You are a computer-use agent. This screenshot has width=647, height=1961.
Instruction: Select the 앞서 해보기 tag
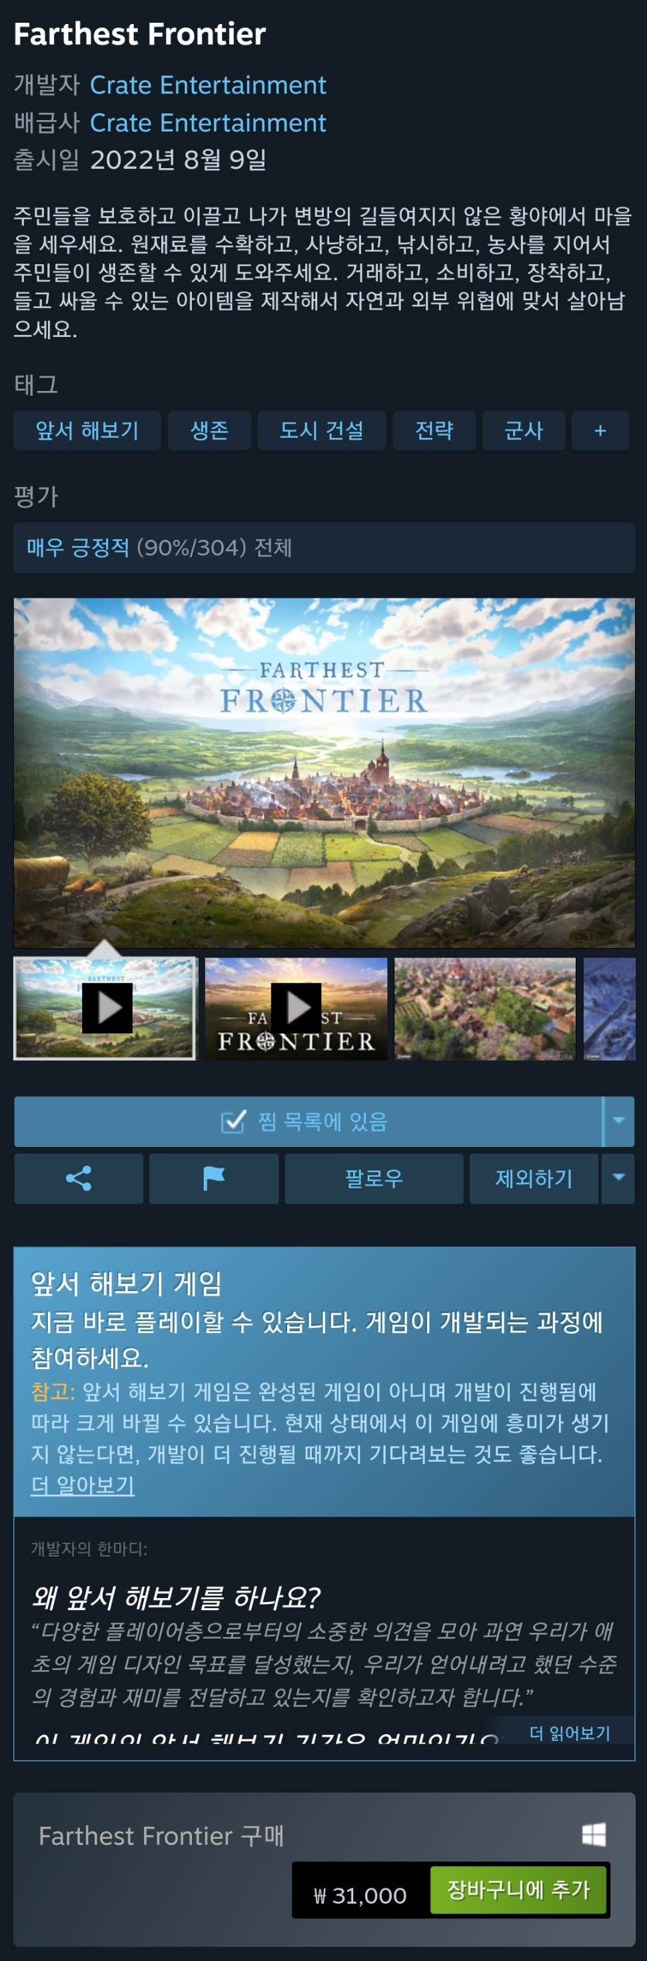click(x=87, y=431)
